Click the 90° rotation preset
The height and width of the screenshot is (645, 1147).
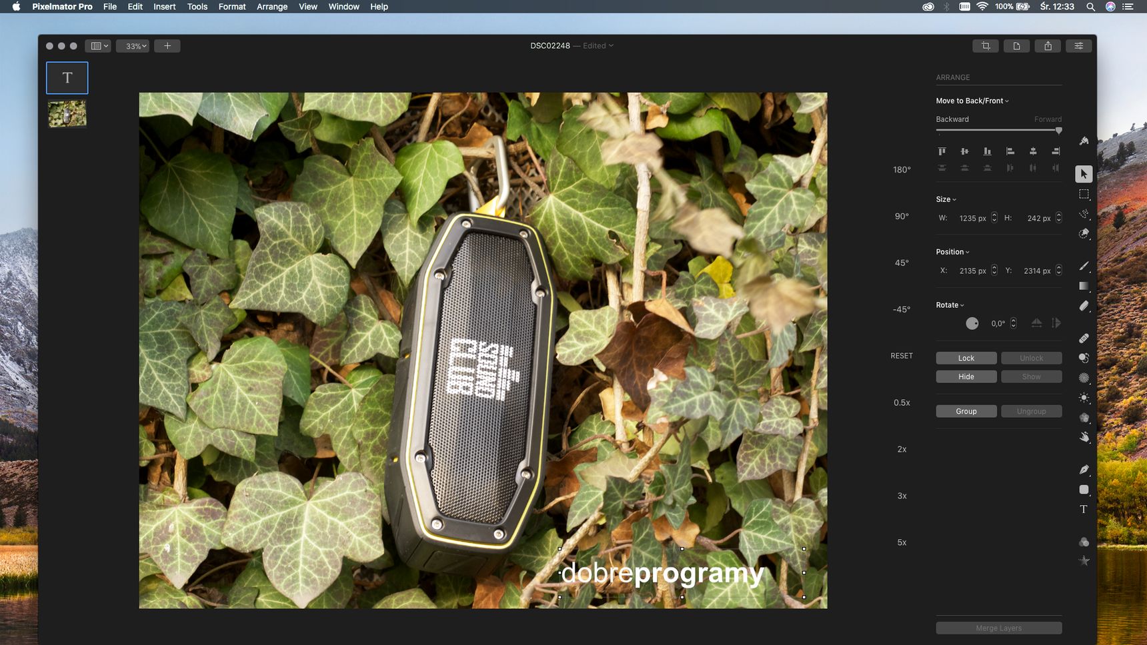click(x=902, y=217)
